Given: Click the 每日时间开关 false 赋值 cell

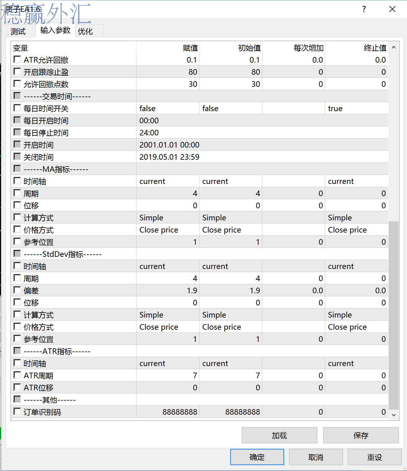Looking at the screenshot, I should tap(168, 108).
